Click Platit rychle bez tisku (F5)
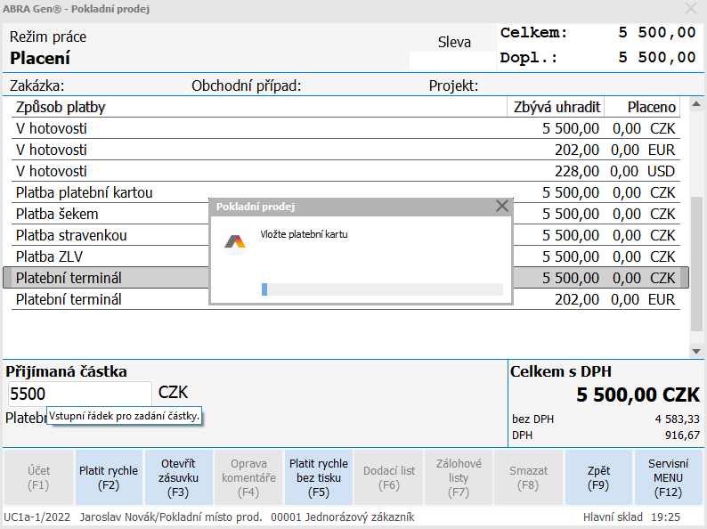The image size is (707, 529). [319, 477]
